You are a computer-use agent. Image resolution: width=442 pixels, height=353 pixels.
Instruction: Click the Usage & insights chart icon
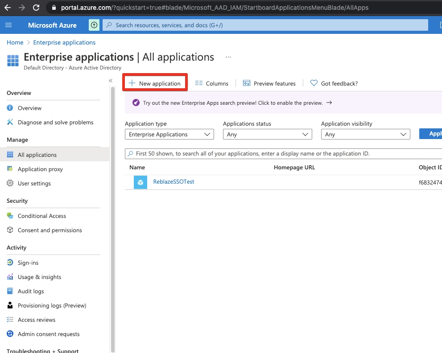10,277
